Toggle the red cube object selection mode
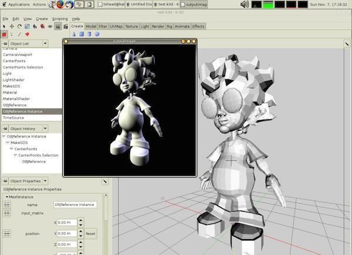Viewport: 352px width, 255px height. click(4, 35)
